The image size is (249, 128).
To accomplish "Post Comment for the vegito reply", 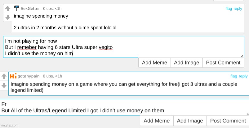I will coord(223,63).
